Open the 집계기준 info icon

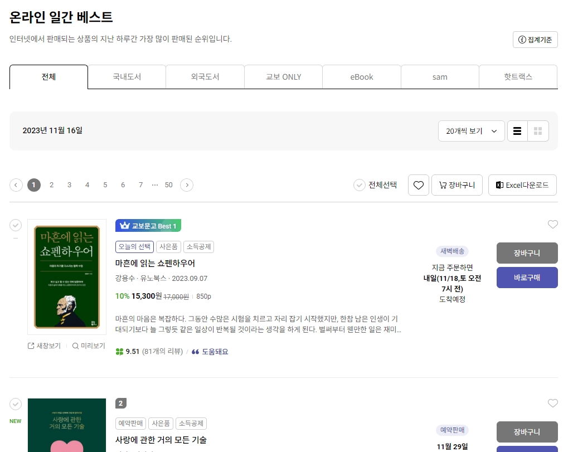(522, 39)
